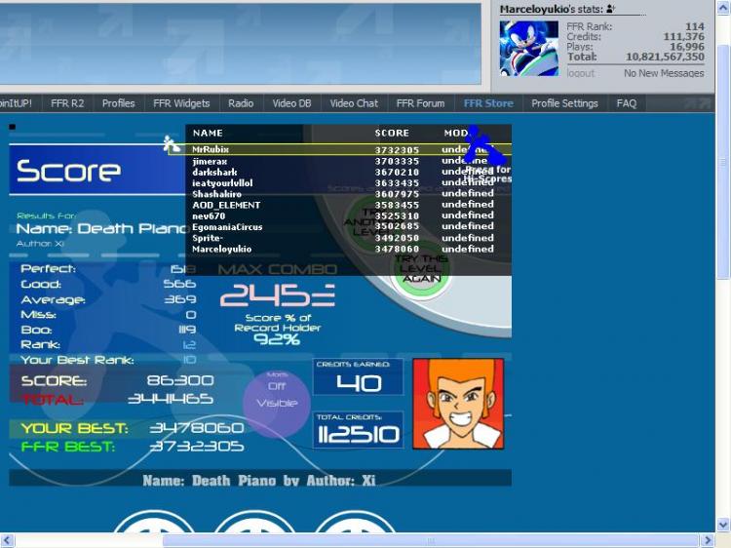Open the No New Messages link
This screenshot has width=731, height=548.
[664, 73]
